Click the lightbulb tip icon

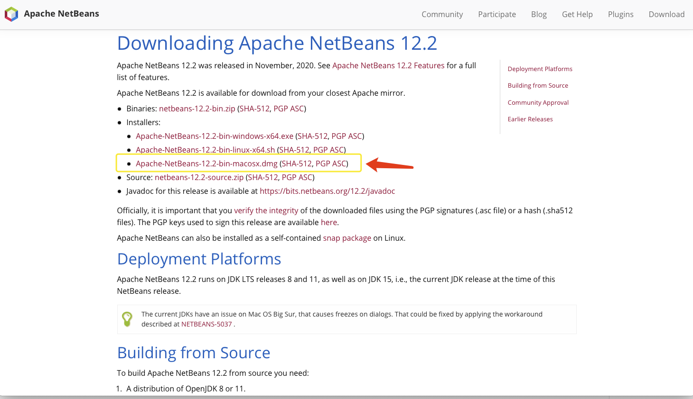(127, 319)
